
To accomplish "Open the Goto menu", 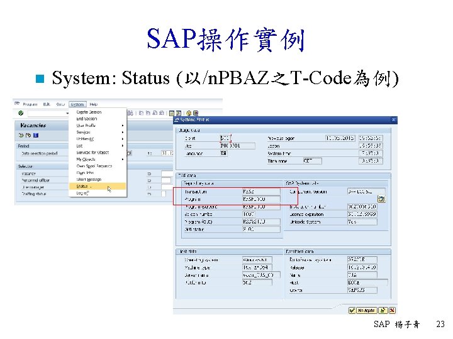I will point(60,104).
